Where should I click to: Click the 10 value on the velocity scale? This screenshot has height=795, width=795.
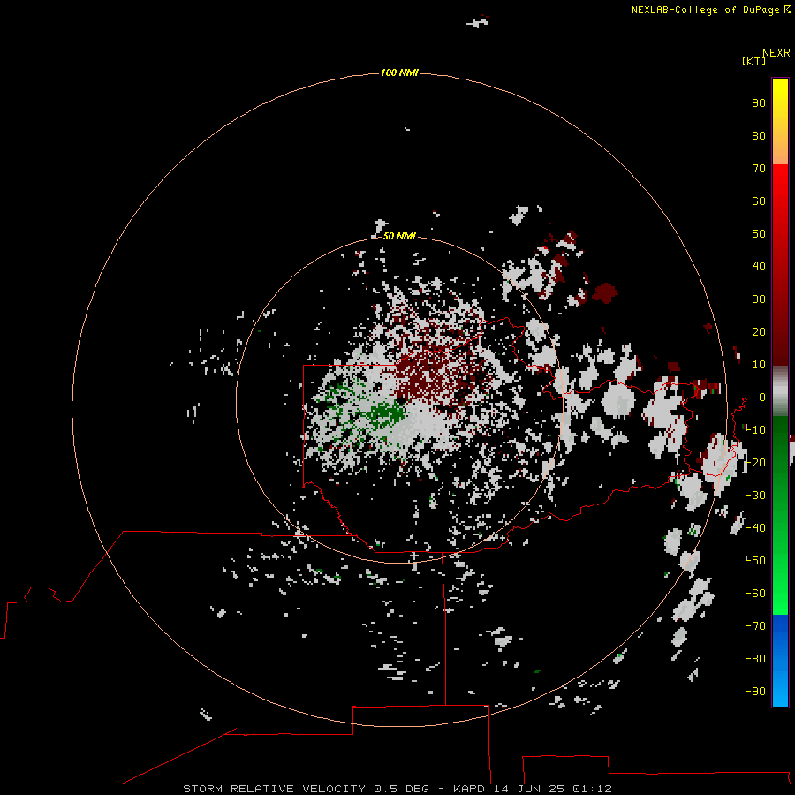coord(759,365)
